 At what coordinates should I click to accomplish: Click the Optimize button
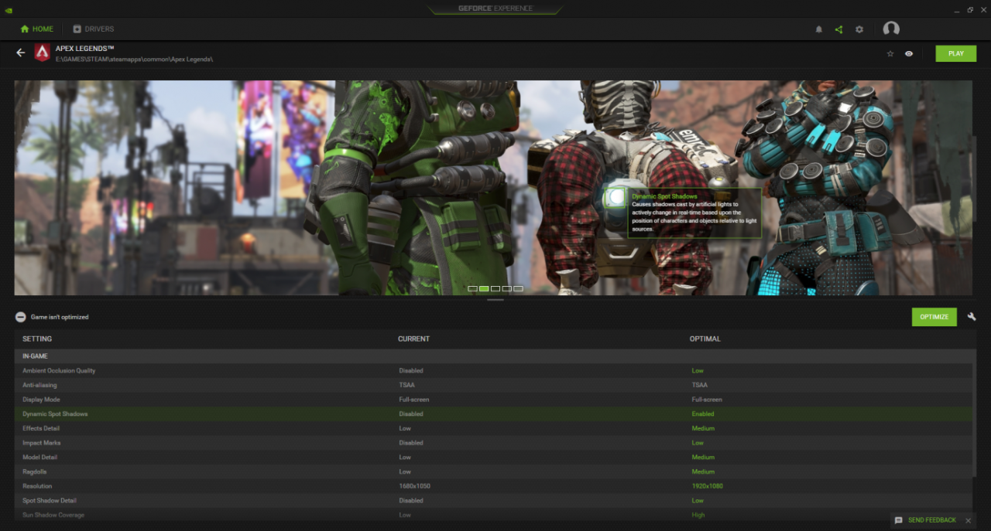(934, 317)
